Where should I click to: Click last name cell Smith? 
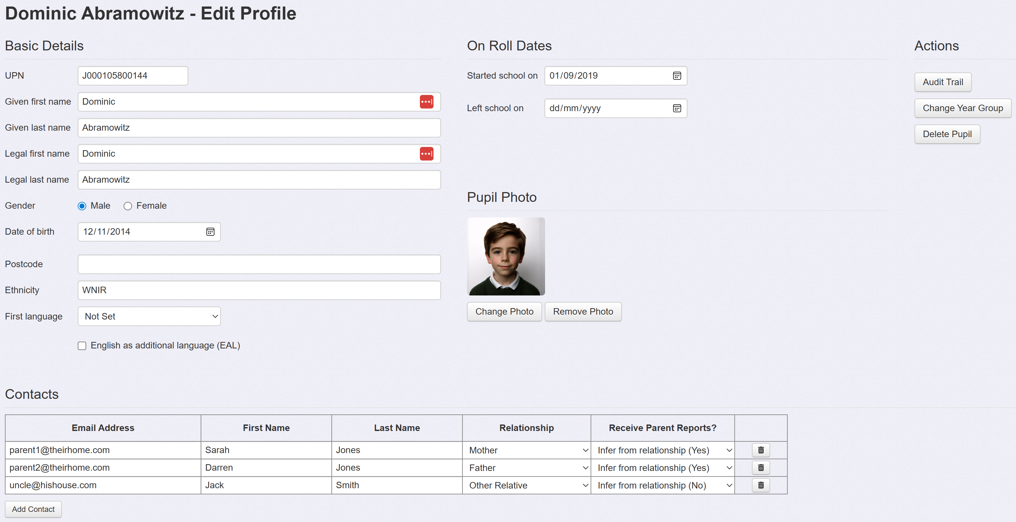point(397,485)
